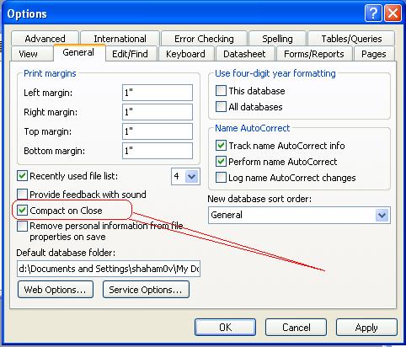Click the Apply button

tap(366, 328)
